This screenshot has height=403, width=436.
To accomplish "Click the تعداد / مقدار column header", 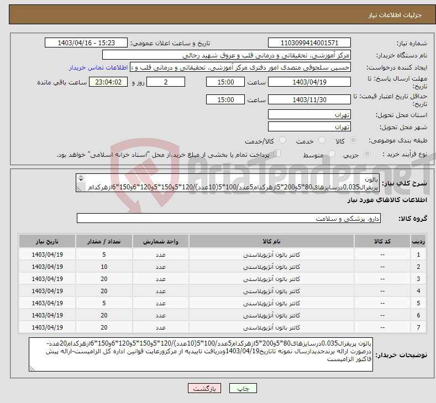I will pyautogui.click(x=104, y=241).
